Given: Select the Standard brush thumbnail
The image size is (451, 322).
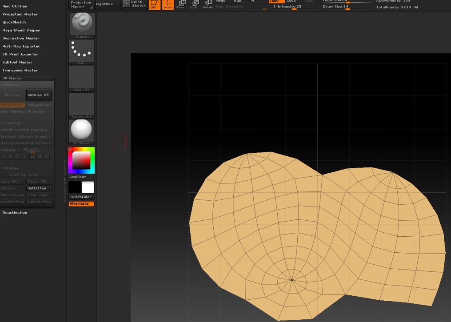Looking at the screenshot, I should pyautogui.click(x=82, y=25).
